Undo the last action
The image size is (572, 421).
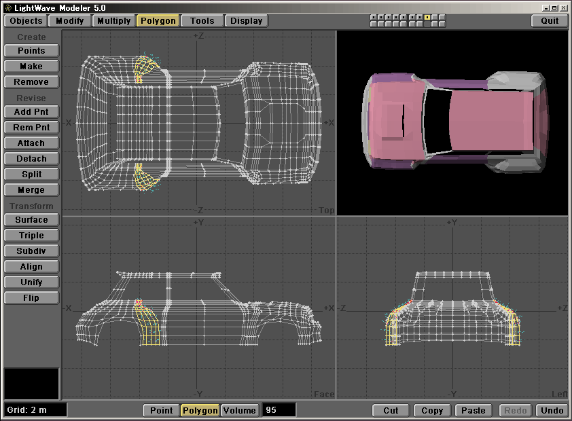pos(552,410)
